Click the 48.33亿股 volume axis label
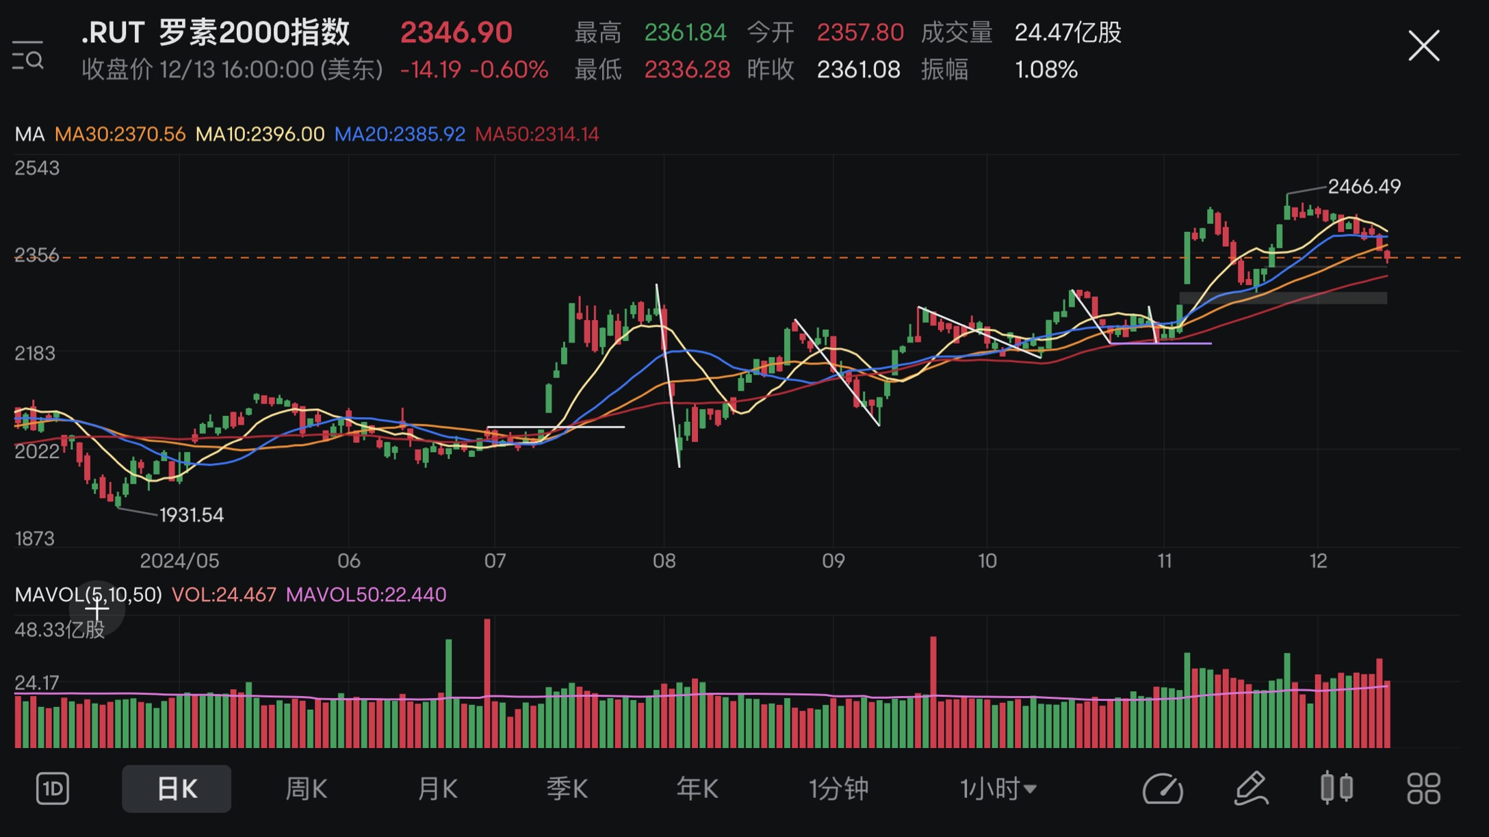 click(60, 630)
